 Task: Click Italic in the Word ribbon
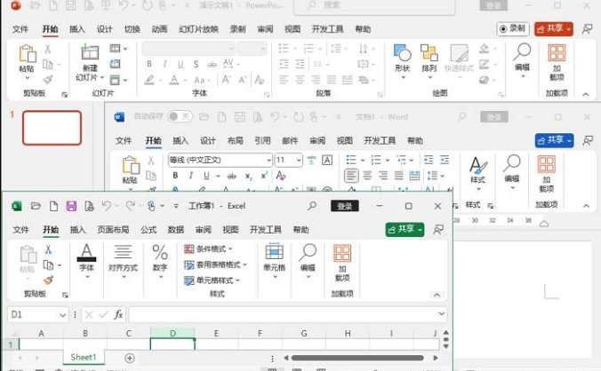pos(190,176)
